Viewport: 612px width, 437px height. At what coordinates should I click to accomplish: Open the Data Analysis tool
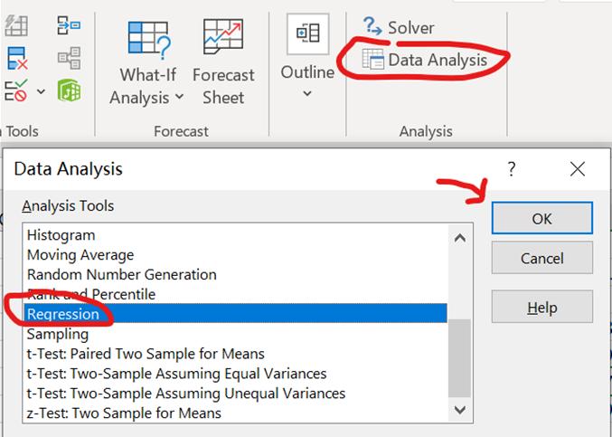coord(425,60)
